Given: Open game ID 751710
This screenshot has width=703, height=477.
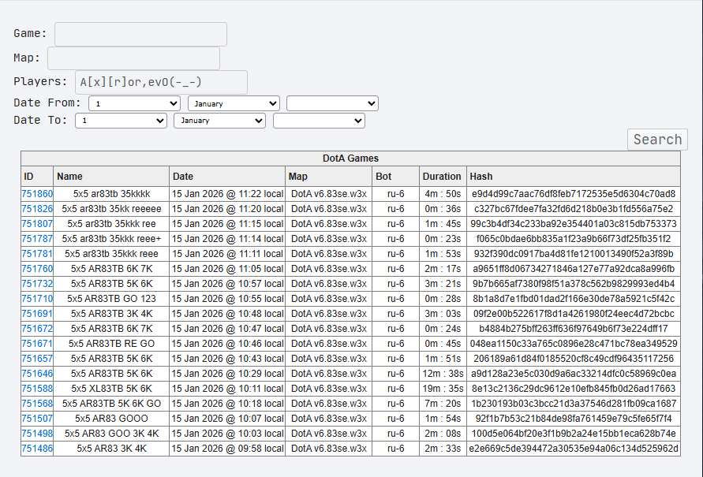Looking at the screenshot, I should (x=37, y=299).
